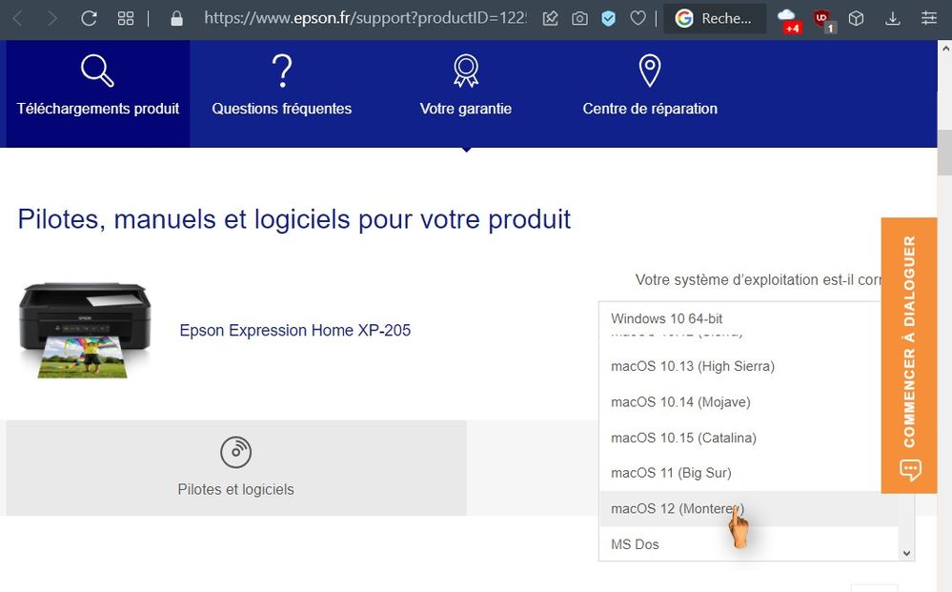The width and height of the screenshot is (952, 592).
Task: Open the cloud extension with +4 badge
Action: (x=787, y=18)
